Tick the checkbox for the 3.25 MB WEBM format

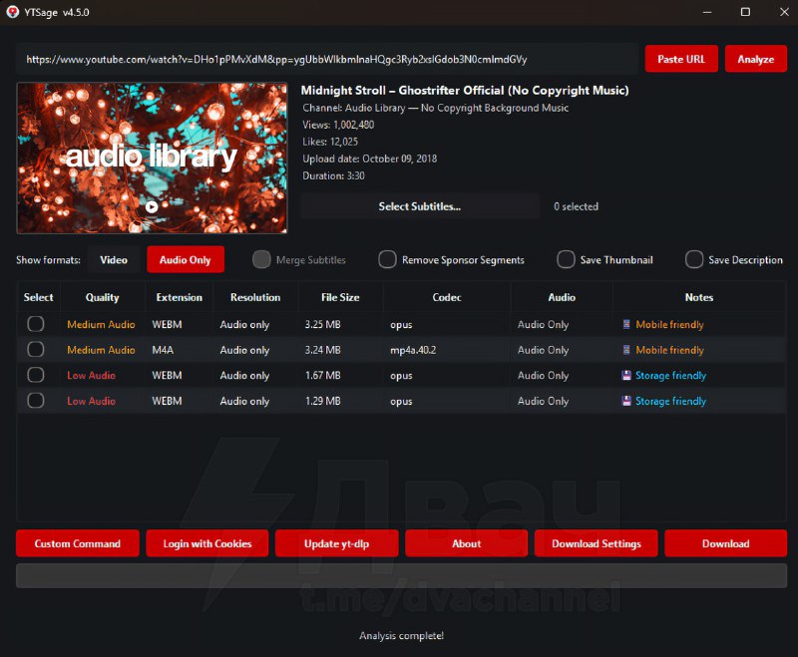click(x=36, y=324)
